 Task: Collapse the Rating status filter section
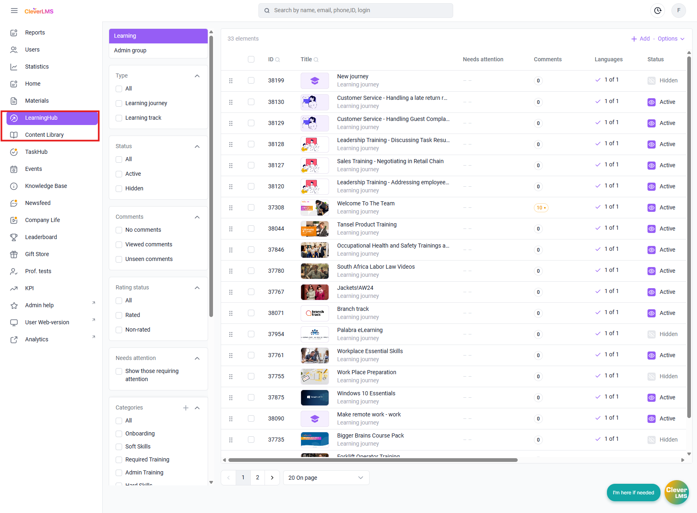pyautogui.click(x=197, y=288)
